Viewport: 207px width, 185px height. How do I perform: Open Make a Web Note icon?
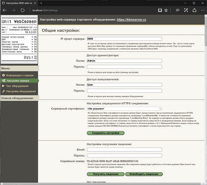coord(186,10)
